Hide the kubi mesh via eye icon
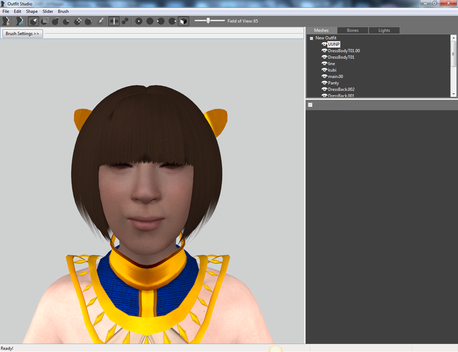 coord(324,70)
